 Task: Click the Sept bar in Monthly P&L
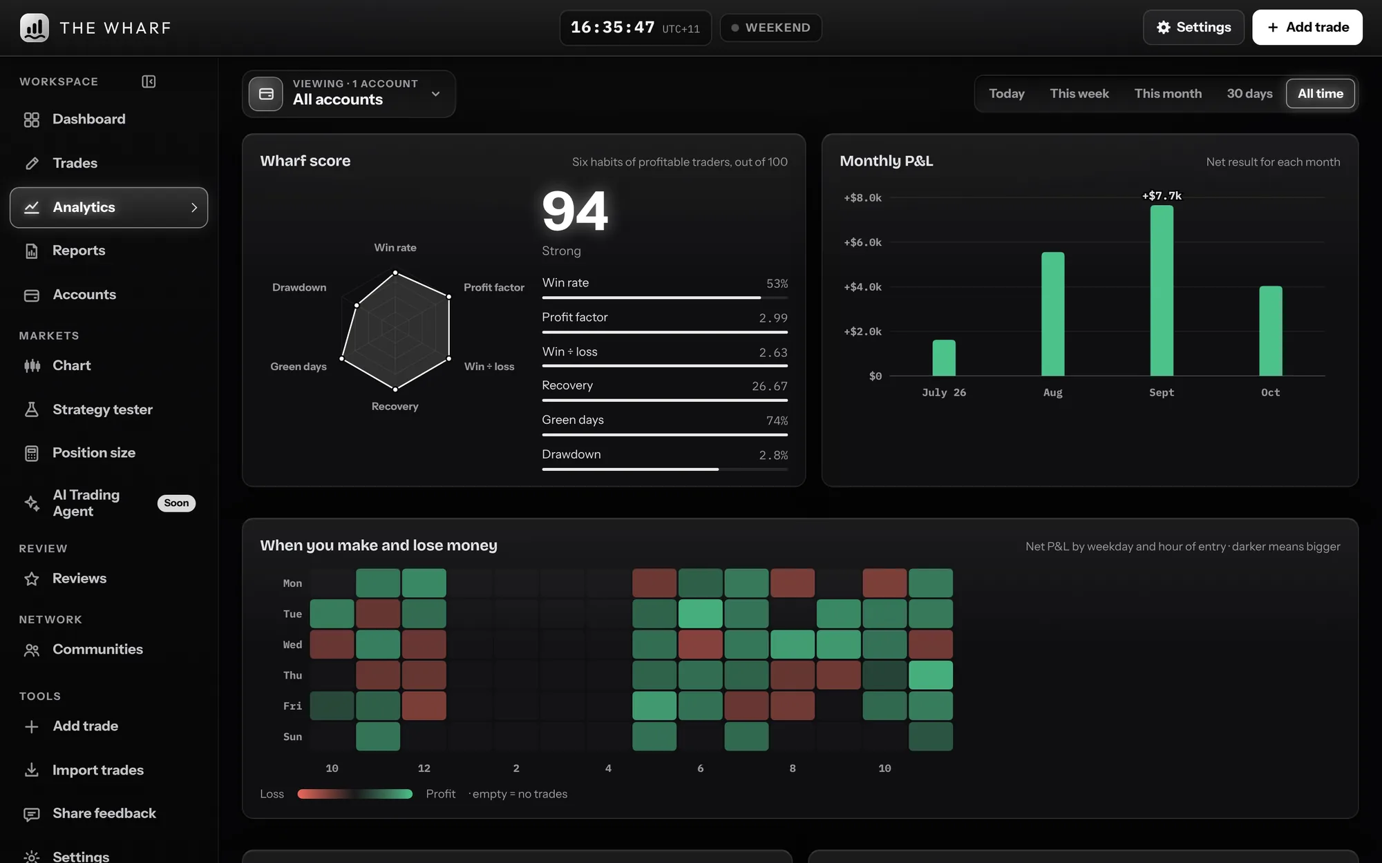click(1162, 291)
